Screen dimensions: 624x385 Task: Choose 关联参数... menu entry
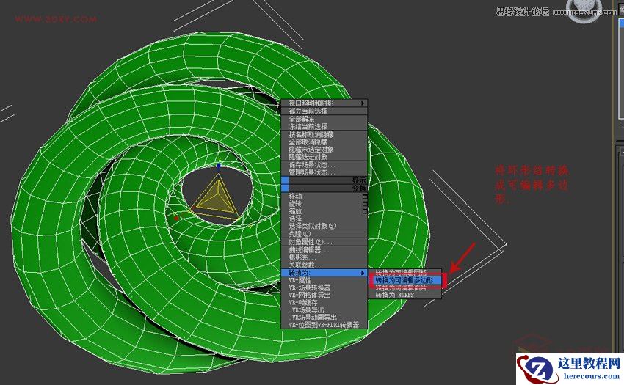(x=324, y=265)
